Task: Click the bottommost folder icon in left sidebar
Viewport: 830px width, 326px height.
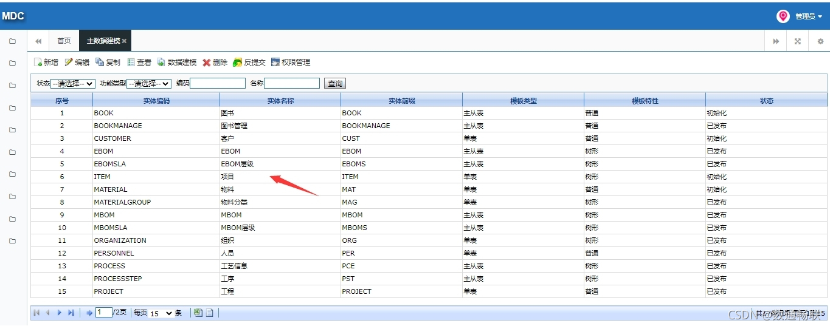Action: point(12,241)
